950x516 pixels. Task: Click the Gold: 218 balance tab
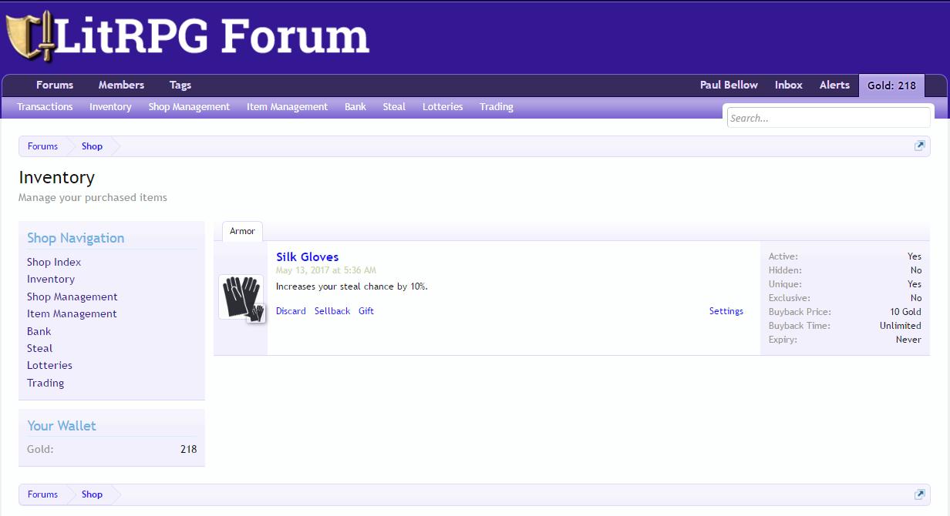click(891, 85)
